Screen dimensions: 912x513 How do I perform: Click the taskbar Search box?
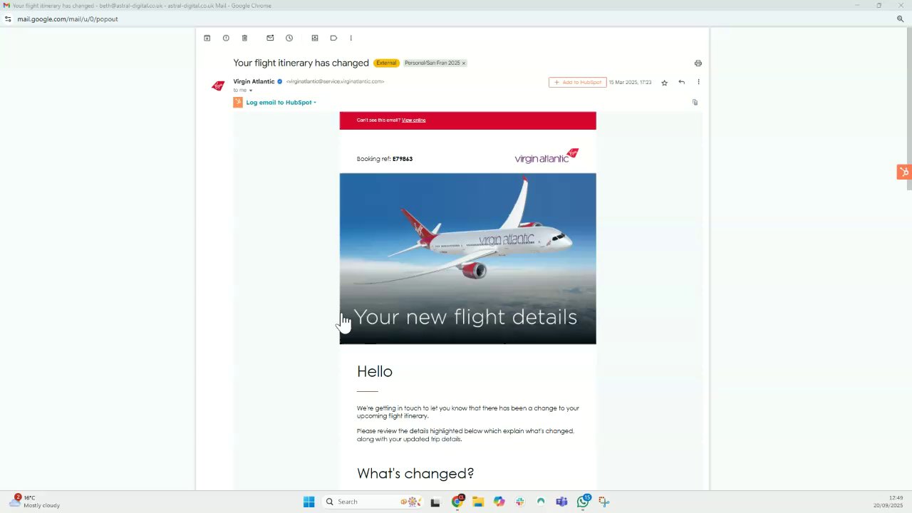point(373,502)
